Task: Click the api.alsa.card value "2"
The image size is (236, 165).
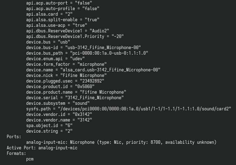Action: [69, 14]
